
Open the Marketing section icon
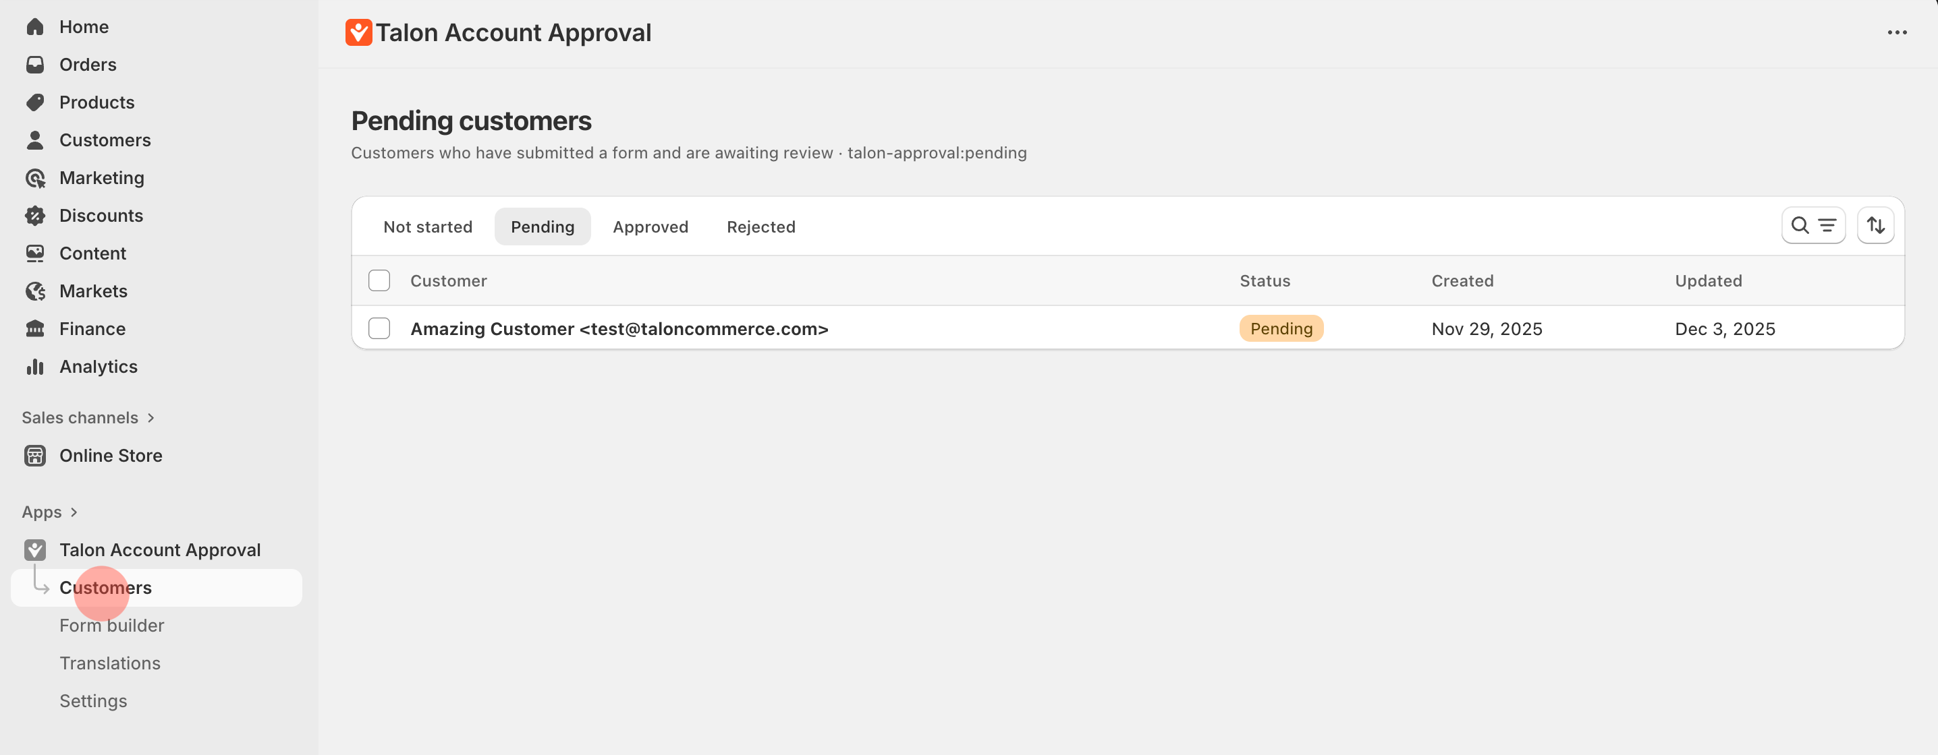click(35, 178)
